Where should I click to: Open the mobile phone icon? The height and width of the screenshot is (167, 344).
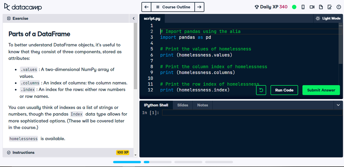pos(303,7)
